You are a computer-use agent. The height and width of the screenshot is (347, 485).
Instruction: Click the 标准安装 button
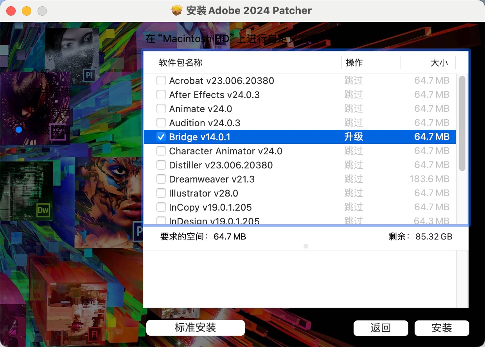pos(195,328)
